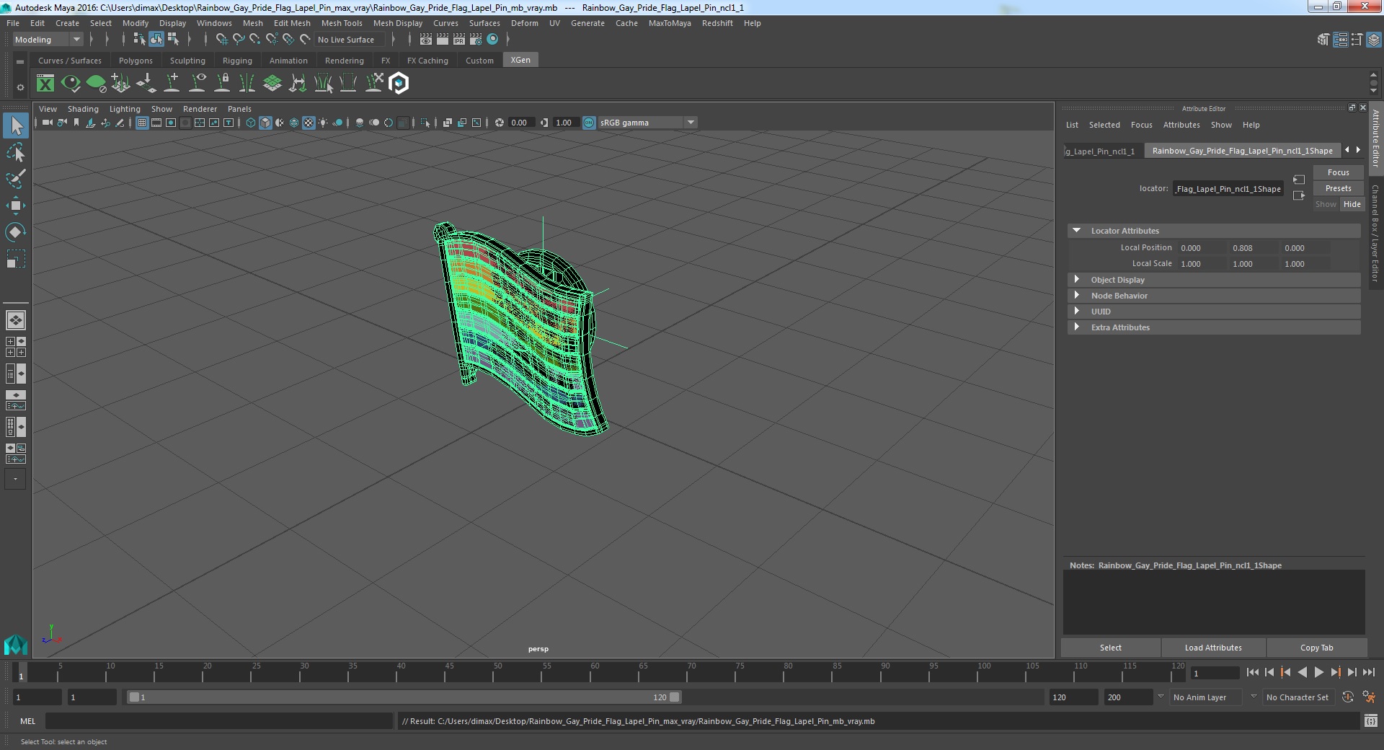Open the Script Editor icon at bottom right

(1370, 720)
